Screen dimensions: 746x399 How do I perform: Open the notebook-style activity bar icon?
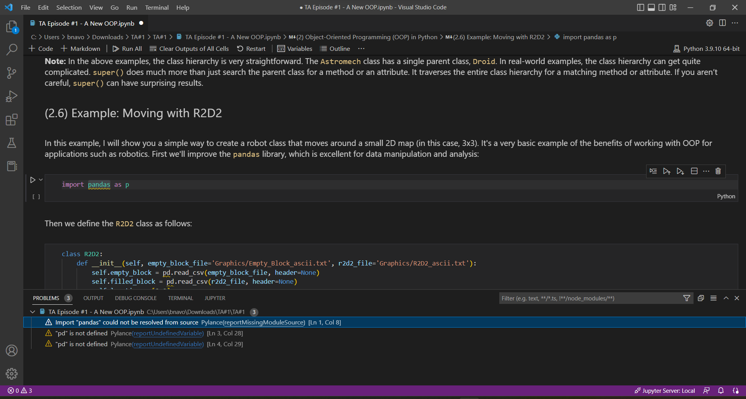point(12,166)
